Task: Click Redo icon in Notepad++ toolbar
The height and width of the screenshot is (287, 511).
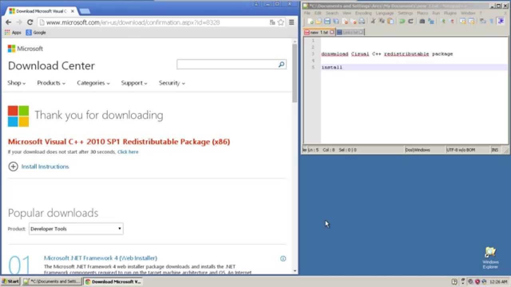Action: pyautogui.click(x=410, y=21)
